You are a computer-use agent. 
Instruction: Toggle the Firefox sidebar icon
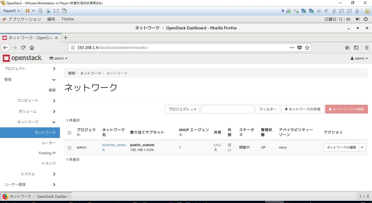[x=356, y=48]
